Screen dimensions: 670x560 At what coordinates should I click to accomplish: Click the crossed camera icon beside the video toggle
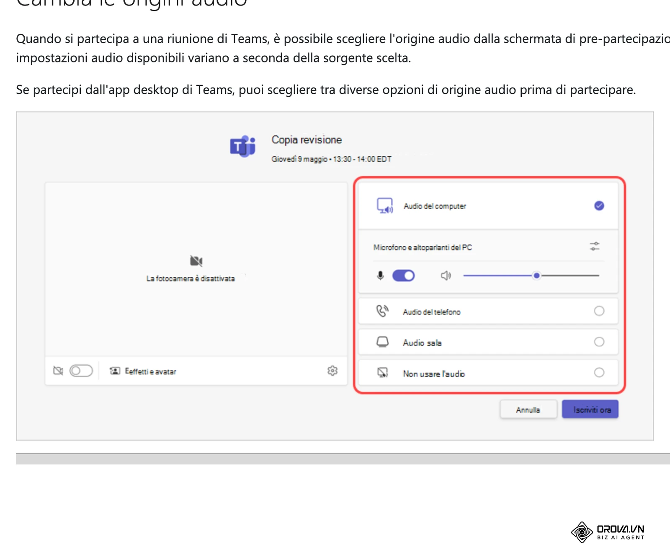click(58, 371)
